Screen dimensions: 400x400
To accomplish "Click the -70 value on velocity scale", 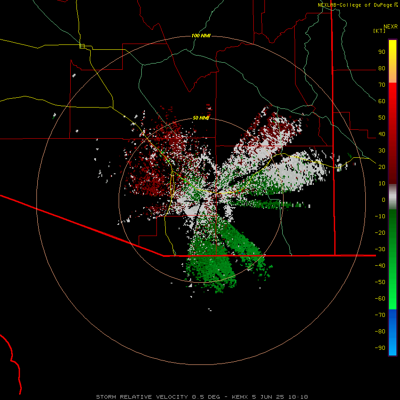I will (x=380, y=315).
